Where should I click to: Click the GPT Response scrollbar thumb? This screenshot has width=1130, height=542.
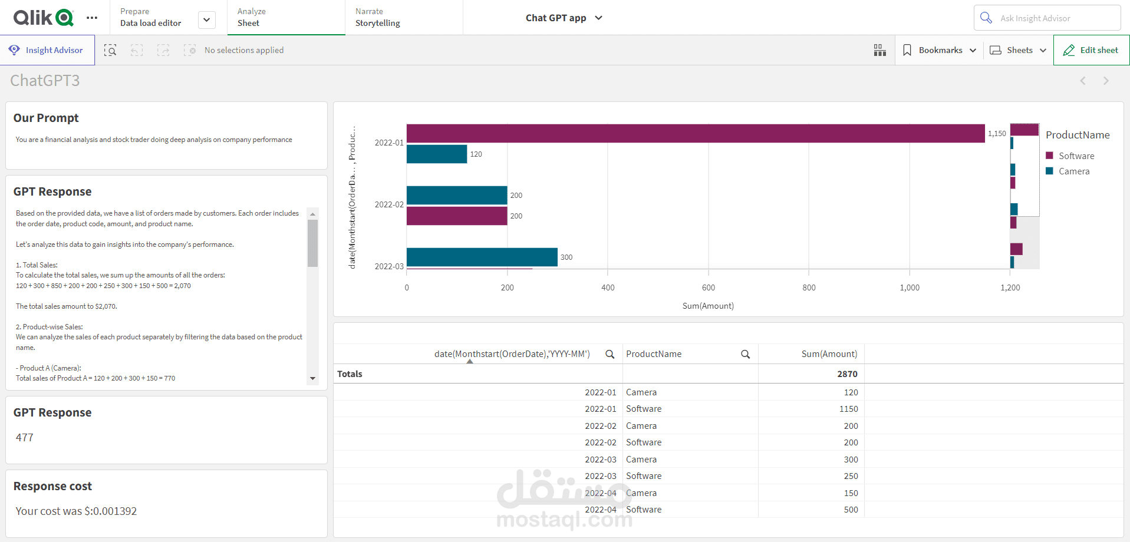(312, 243)
